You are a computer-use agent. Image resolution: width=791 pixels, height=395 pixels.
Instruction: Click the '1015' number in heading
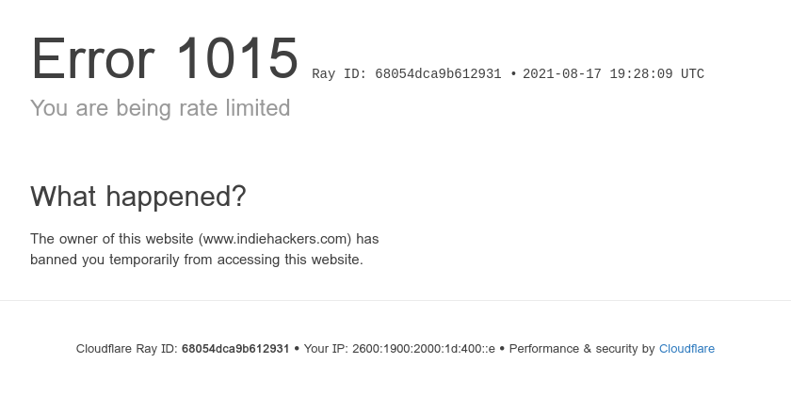tap(237, 58)
